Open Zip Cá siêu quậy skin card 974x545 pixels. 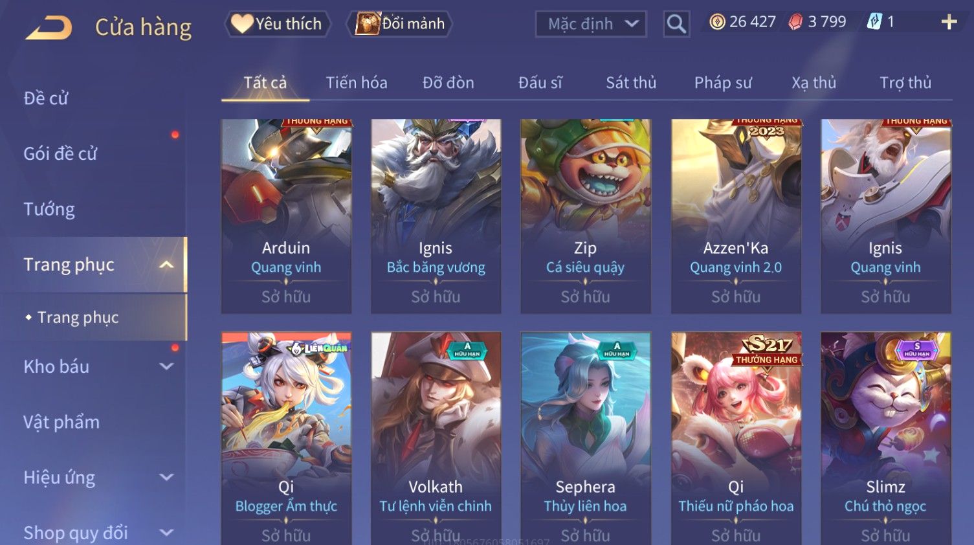(x=585, y=216)
